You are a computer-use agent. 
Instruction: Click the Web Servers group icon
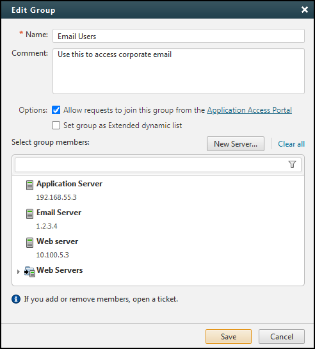click(29, 272)
